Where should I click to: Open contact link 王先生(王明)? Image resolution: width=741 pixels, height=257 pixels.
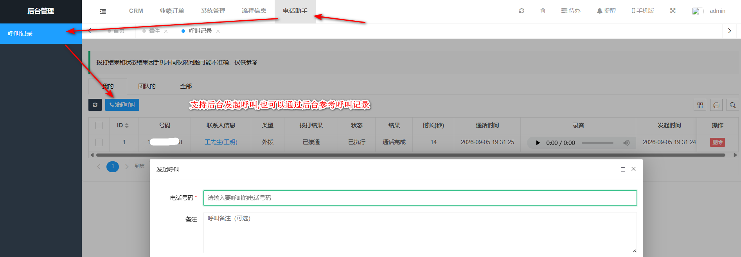pyautogui.click(x=221, y=142)
